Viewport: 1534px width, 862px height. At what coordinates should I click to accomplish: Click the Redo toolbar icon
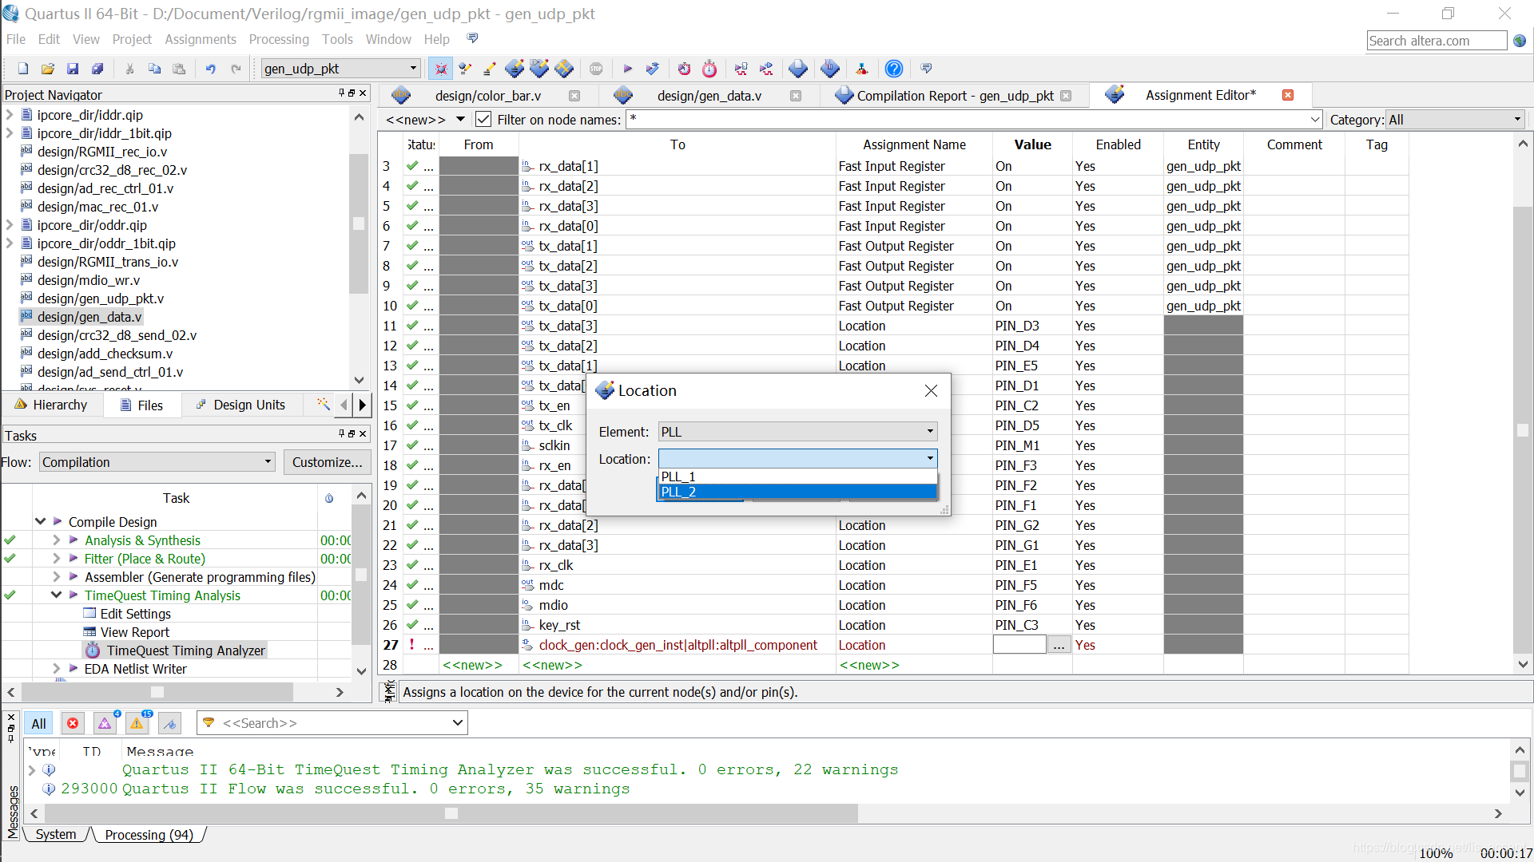coord(236,69)
